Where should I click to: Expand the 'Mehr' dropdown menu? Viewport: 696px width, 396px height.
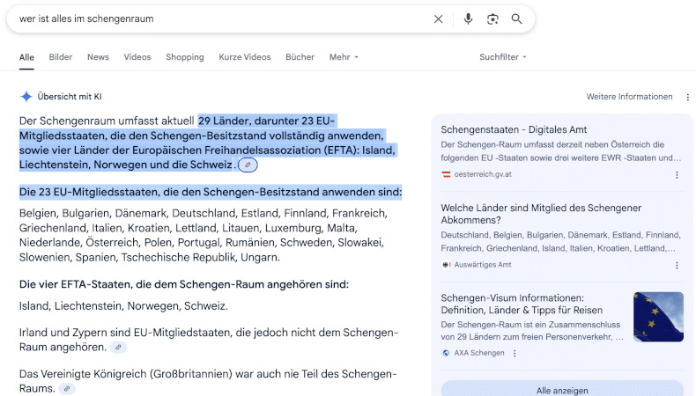(x=344, y=57)
